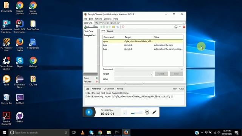Click the Step toolbar icon in Selenium IDE
242x136 pixels.
(x=118, y=27)
